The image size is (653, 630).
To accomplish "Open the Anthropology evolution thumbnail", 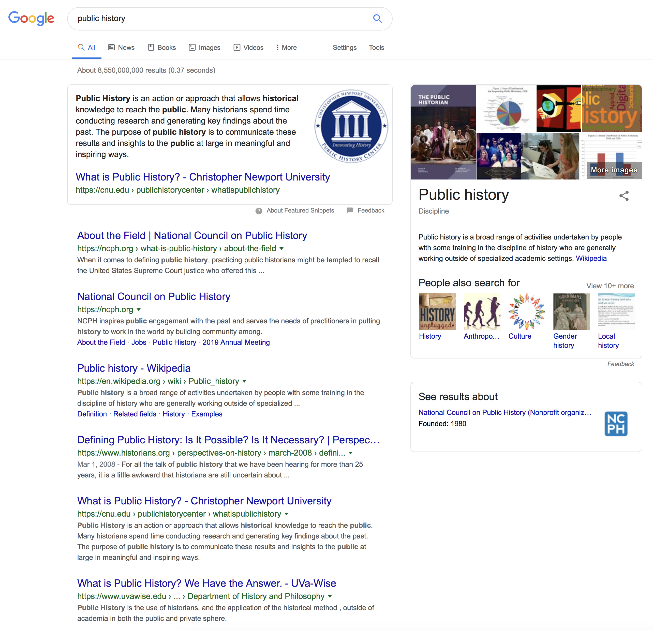I will point(482,311).
